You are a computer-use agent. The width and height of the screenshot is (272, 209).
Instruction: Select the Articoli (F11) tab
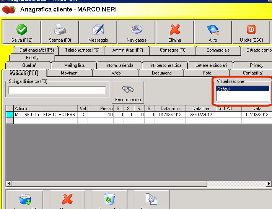tap(24, 73)
